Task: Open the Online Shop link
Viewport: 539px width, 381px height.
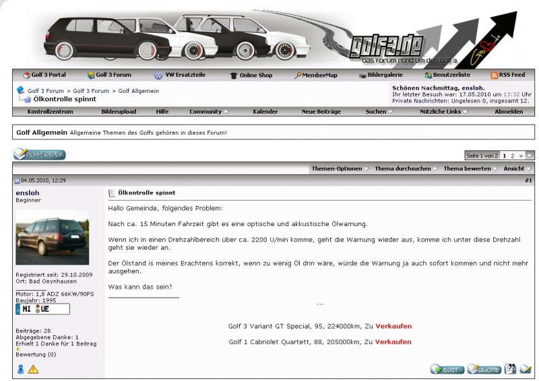Action: [251, 75]
